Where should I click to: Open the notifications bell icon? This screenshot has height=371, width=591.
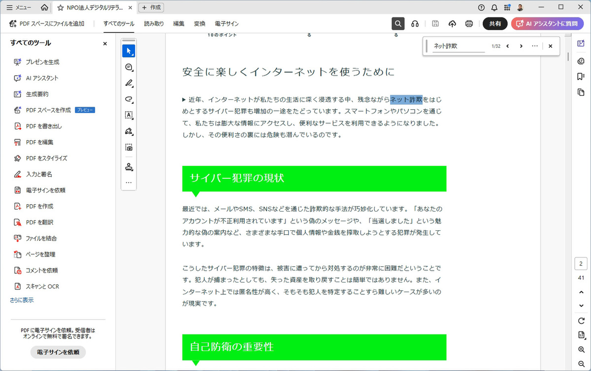click(x=494, y=7)
